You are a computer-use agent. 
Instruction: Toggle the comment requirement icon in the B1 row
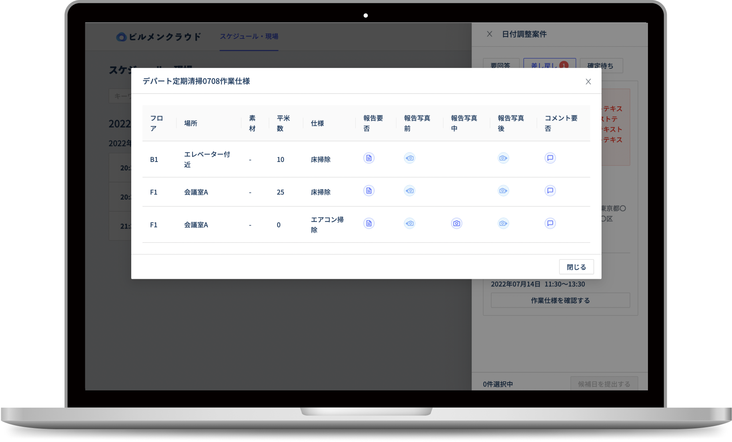tap(550, 158)
